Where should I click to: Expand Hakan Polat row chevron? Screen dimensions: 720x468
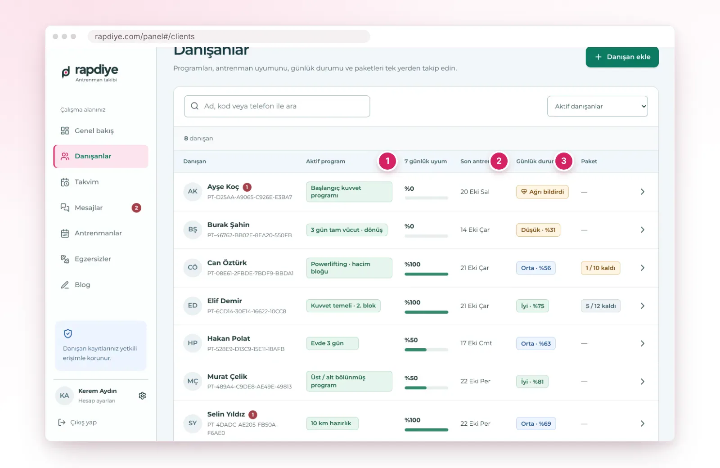(x=642, y=343)
